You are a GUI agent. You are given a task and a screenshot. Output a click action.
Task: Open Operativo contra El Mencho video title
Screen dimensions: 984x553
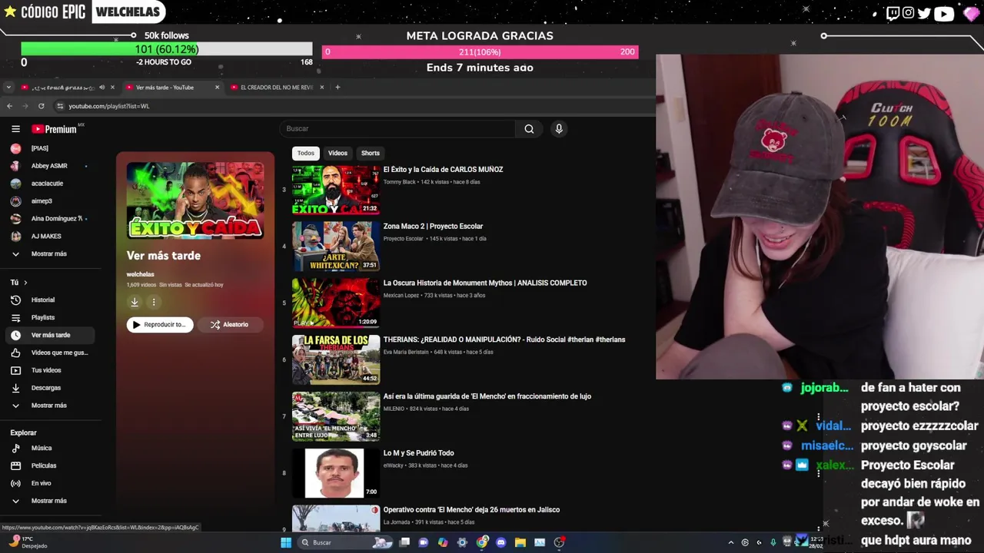(x=471, y=510)
